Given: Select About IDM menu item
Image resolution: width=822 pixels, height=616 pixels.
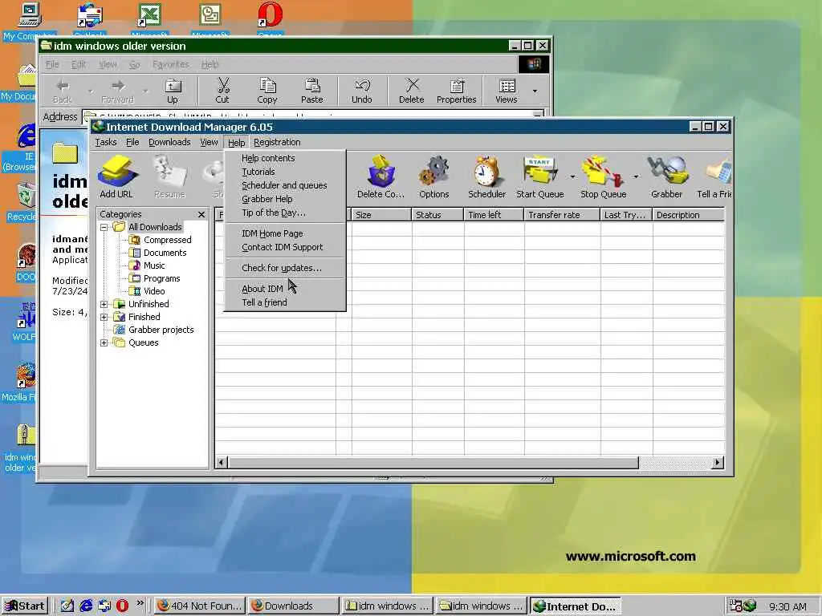Looking at the screenshot, I should pos(285,289).
